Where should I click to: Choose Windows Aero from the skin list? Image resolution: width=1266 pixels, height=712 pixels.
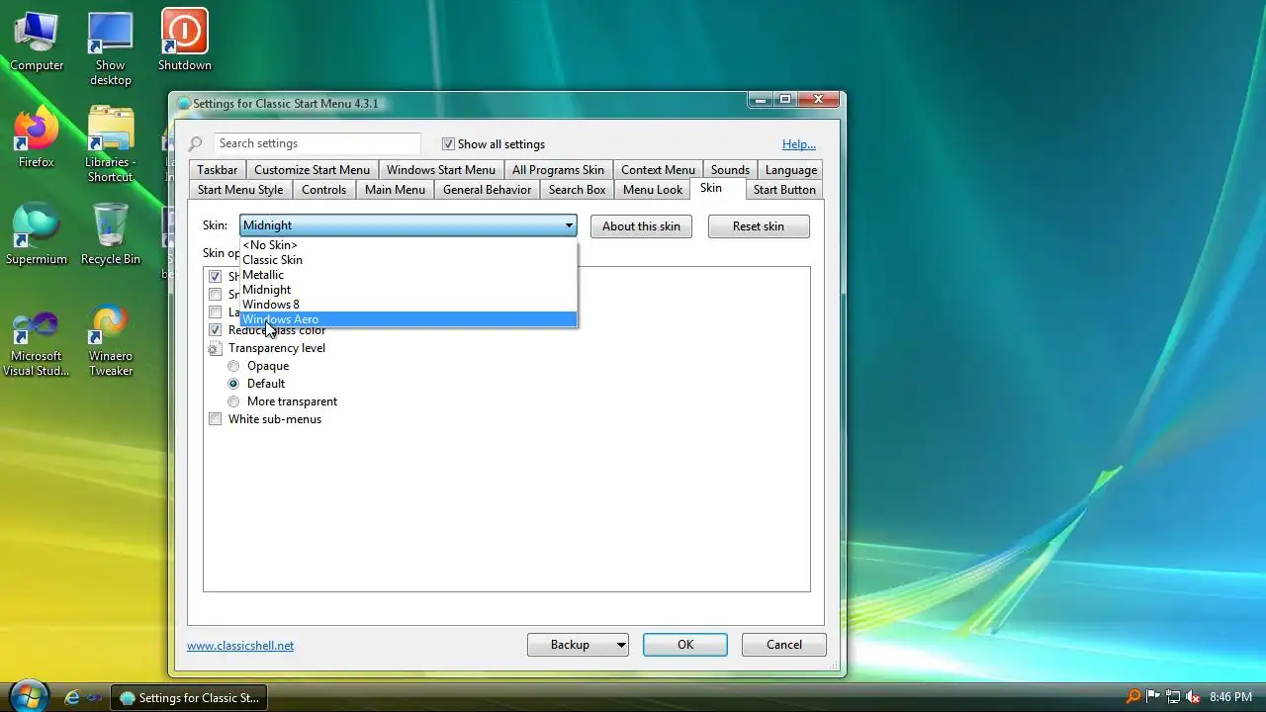tap(408, 319)
